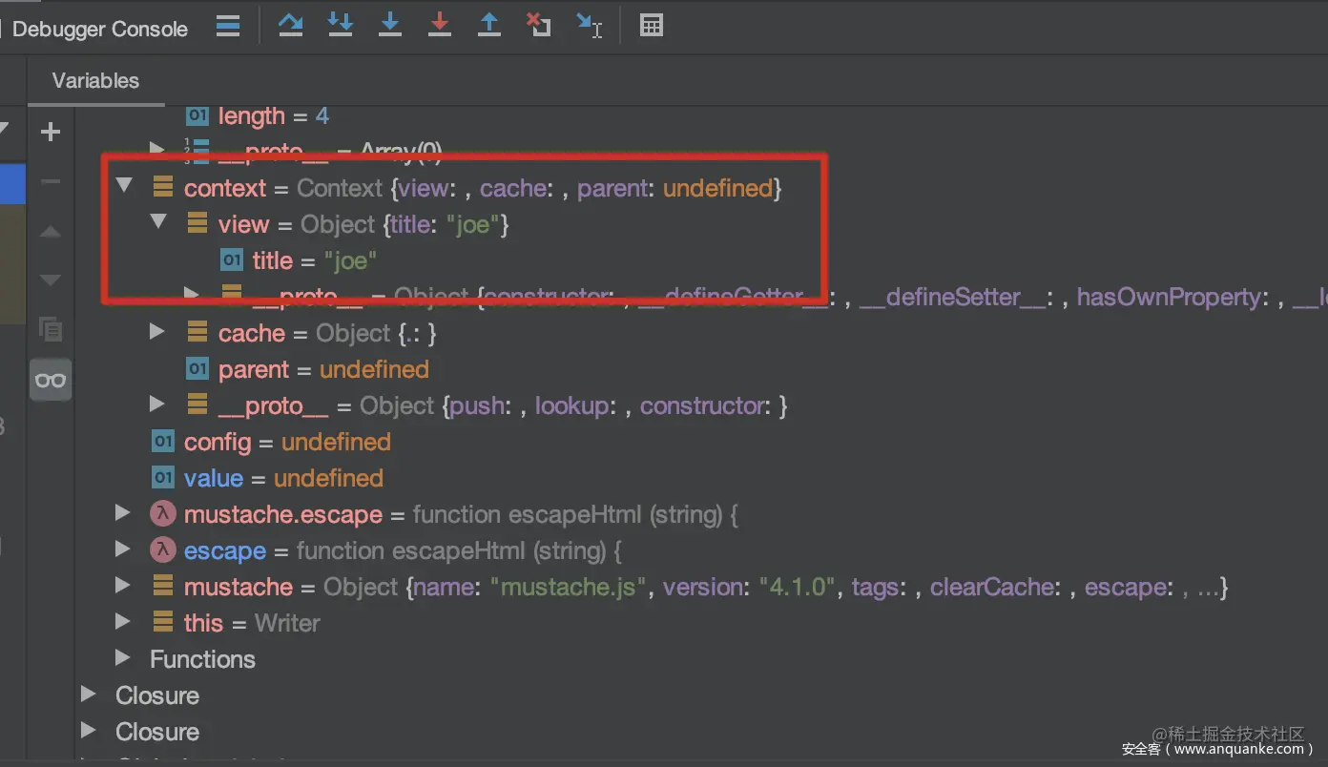Select the Variables tab
1328x767 pixels.
tap(95, 81)
